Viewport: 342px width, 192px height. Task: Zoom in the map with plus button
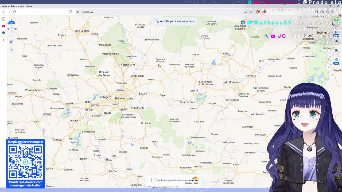[11, 28]
